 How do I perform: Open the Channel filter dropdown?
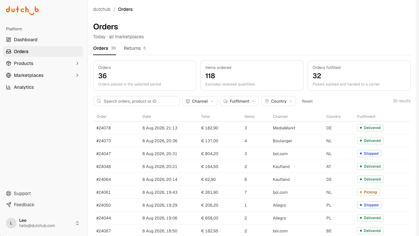click(x=200, y=101)
